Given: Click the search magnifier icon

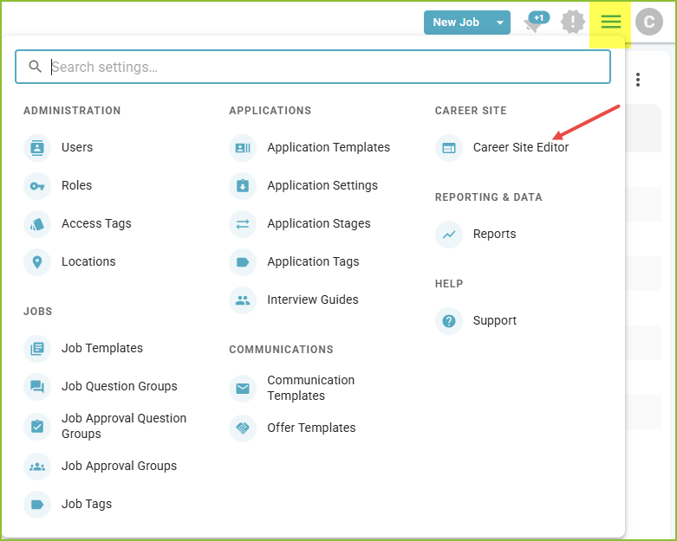Looking at the screenshot, I should (x=35, y=67).
